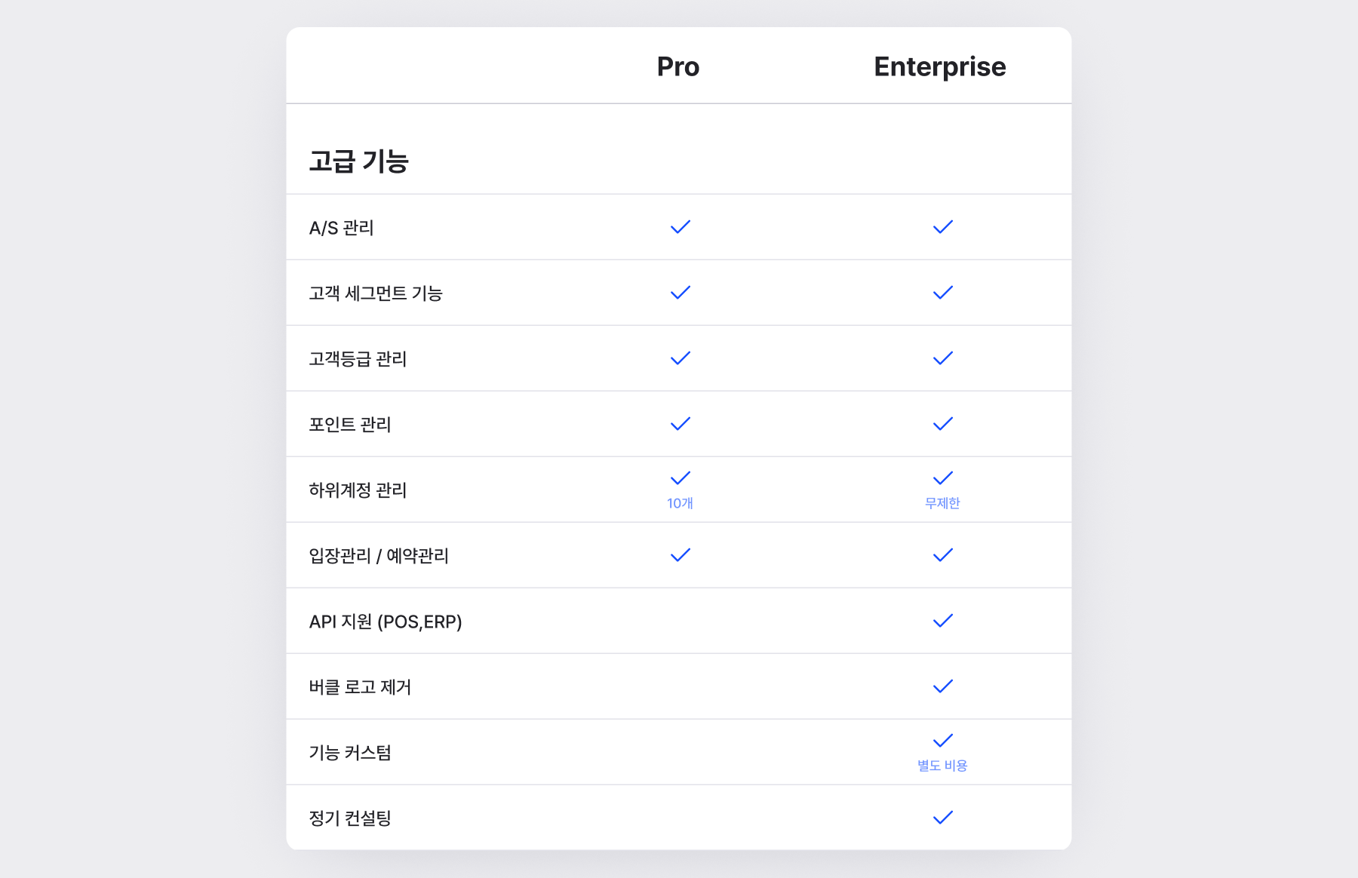Click the 기능 커스텀 row label

[x=350, y=753]
